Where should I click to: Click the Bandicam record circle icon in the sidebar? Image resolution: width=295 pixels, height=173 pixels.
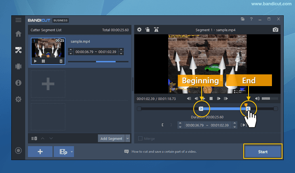[x=18, y=150]
